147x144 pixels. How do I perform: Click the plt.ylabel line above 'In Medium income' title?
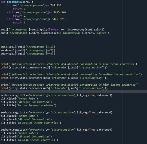click(x=26, y=119)
